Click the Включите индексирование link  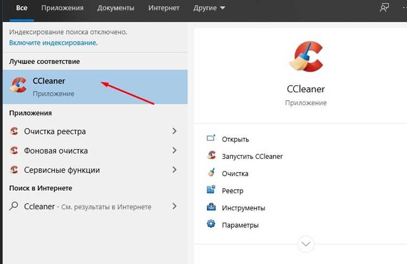coord(53,42)
